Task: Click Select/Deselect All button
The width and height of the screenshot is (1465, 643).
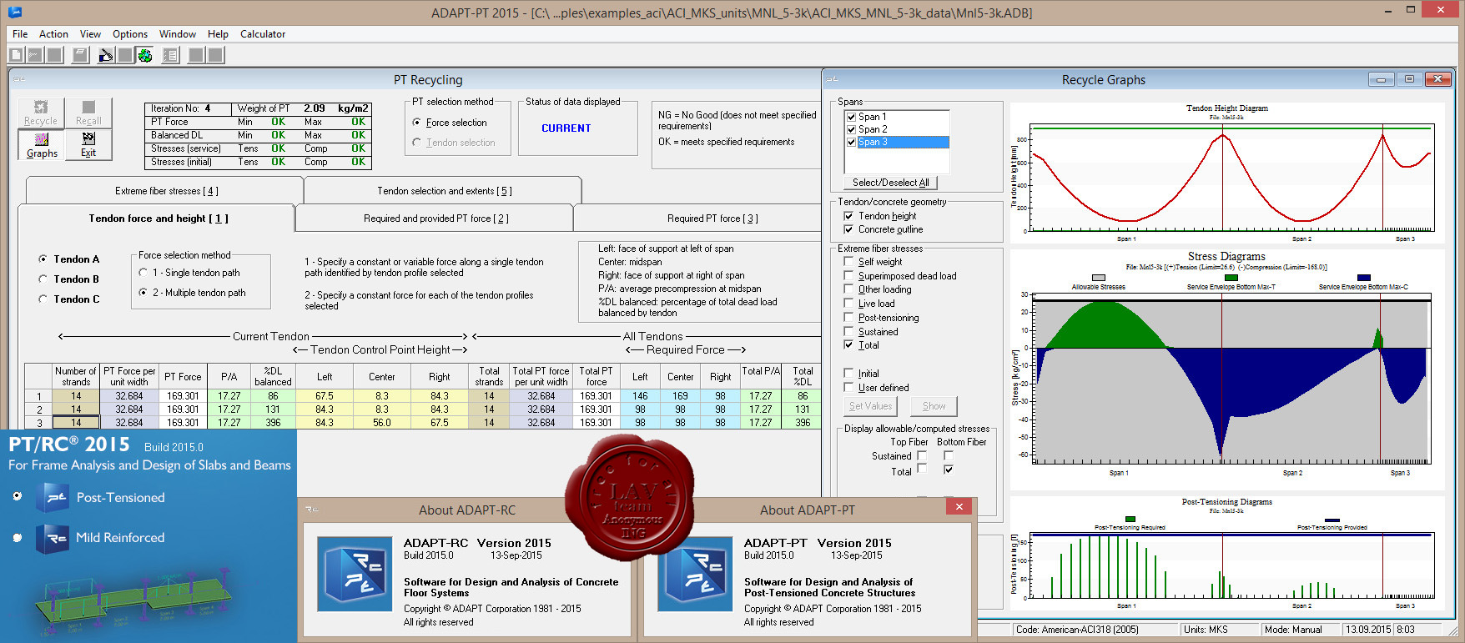Action: (x=890, y=183)
